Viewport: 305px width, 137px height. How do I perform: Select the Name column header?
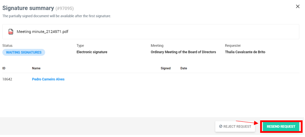(36, 68)
